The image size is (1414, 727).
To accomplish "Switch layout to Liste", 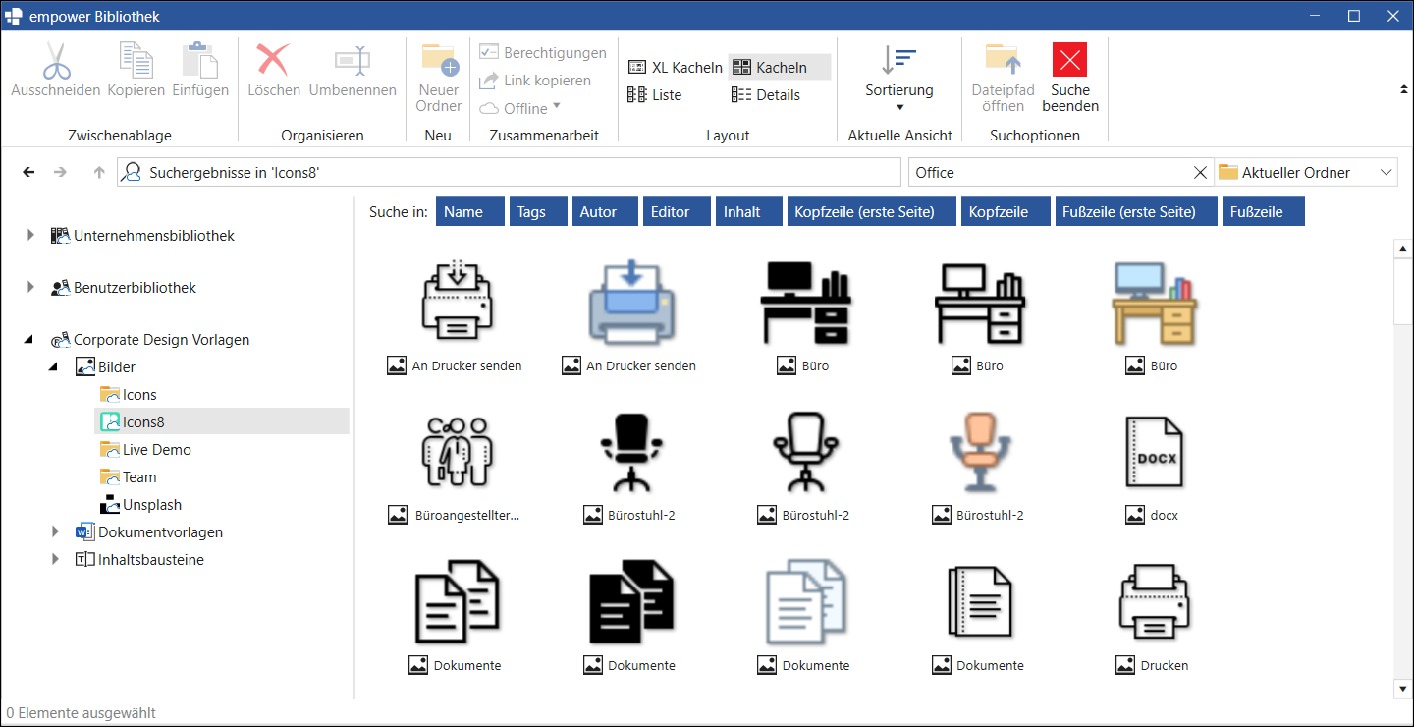I will point(654,94).
